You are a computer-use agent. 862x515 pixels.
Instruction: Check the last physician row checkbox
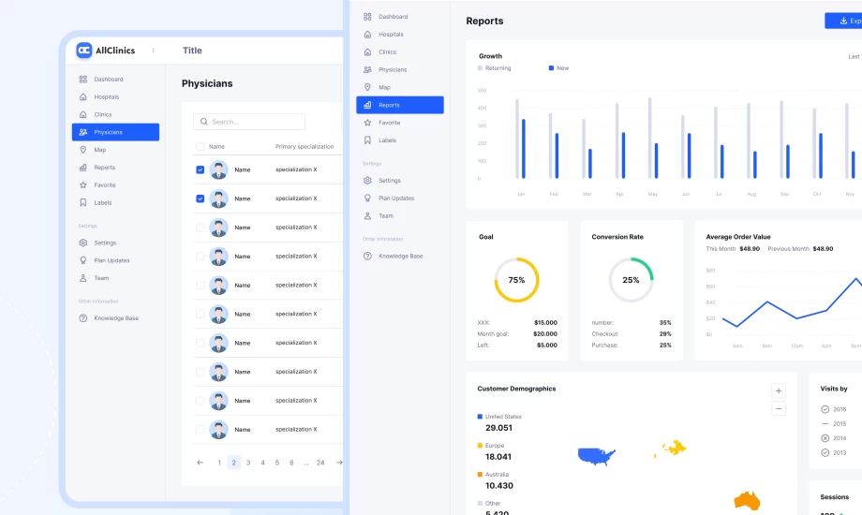click(201, 429)
